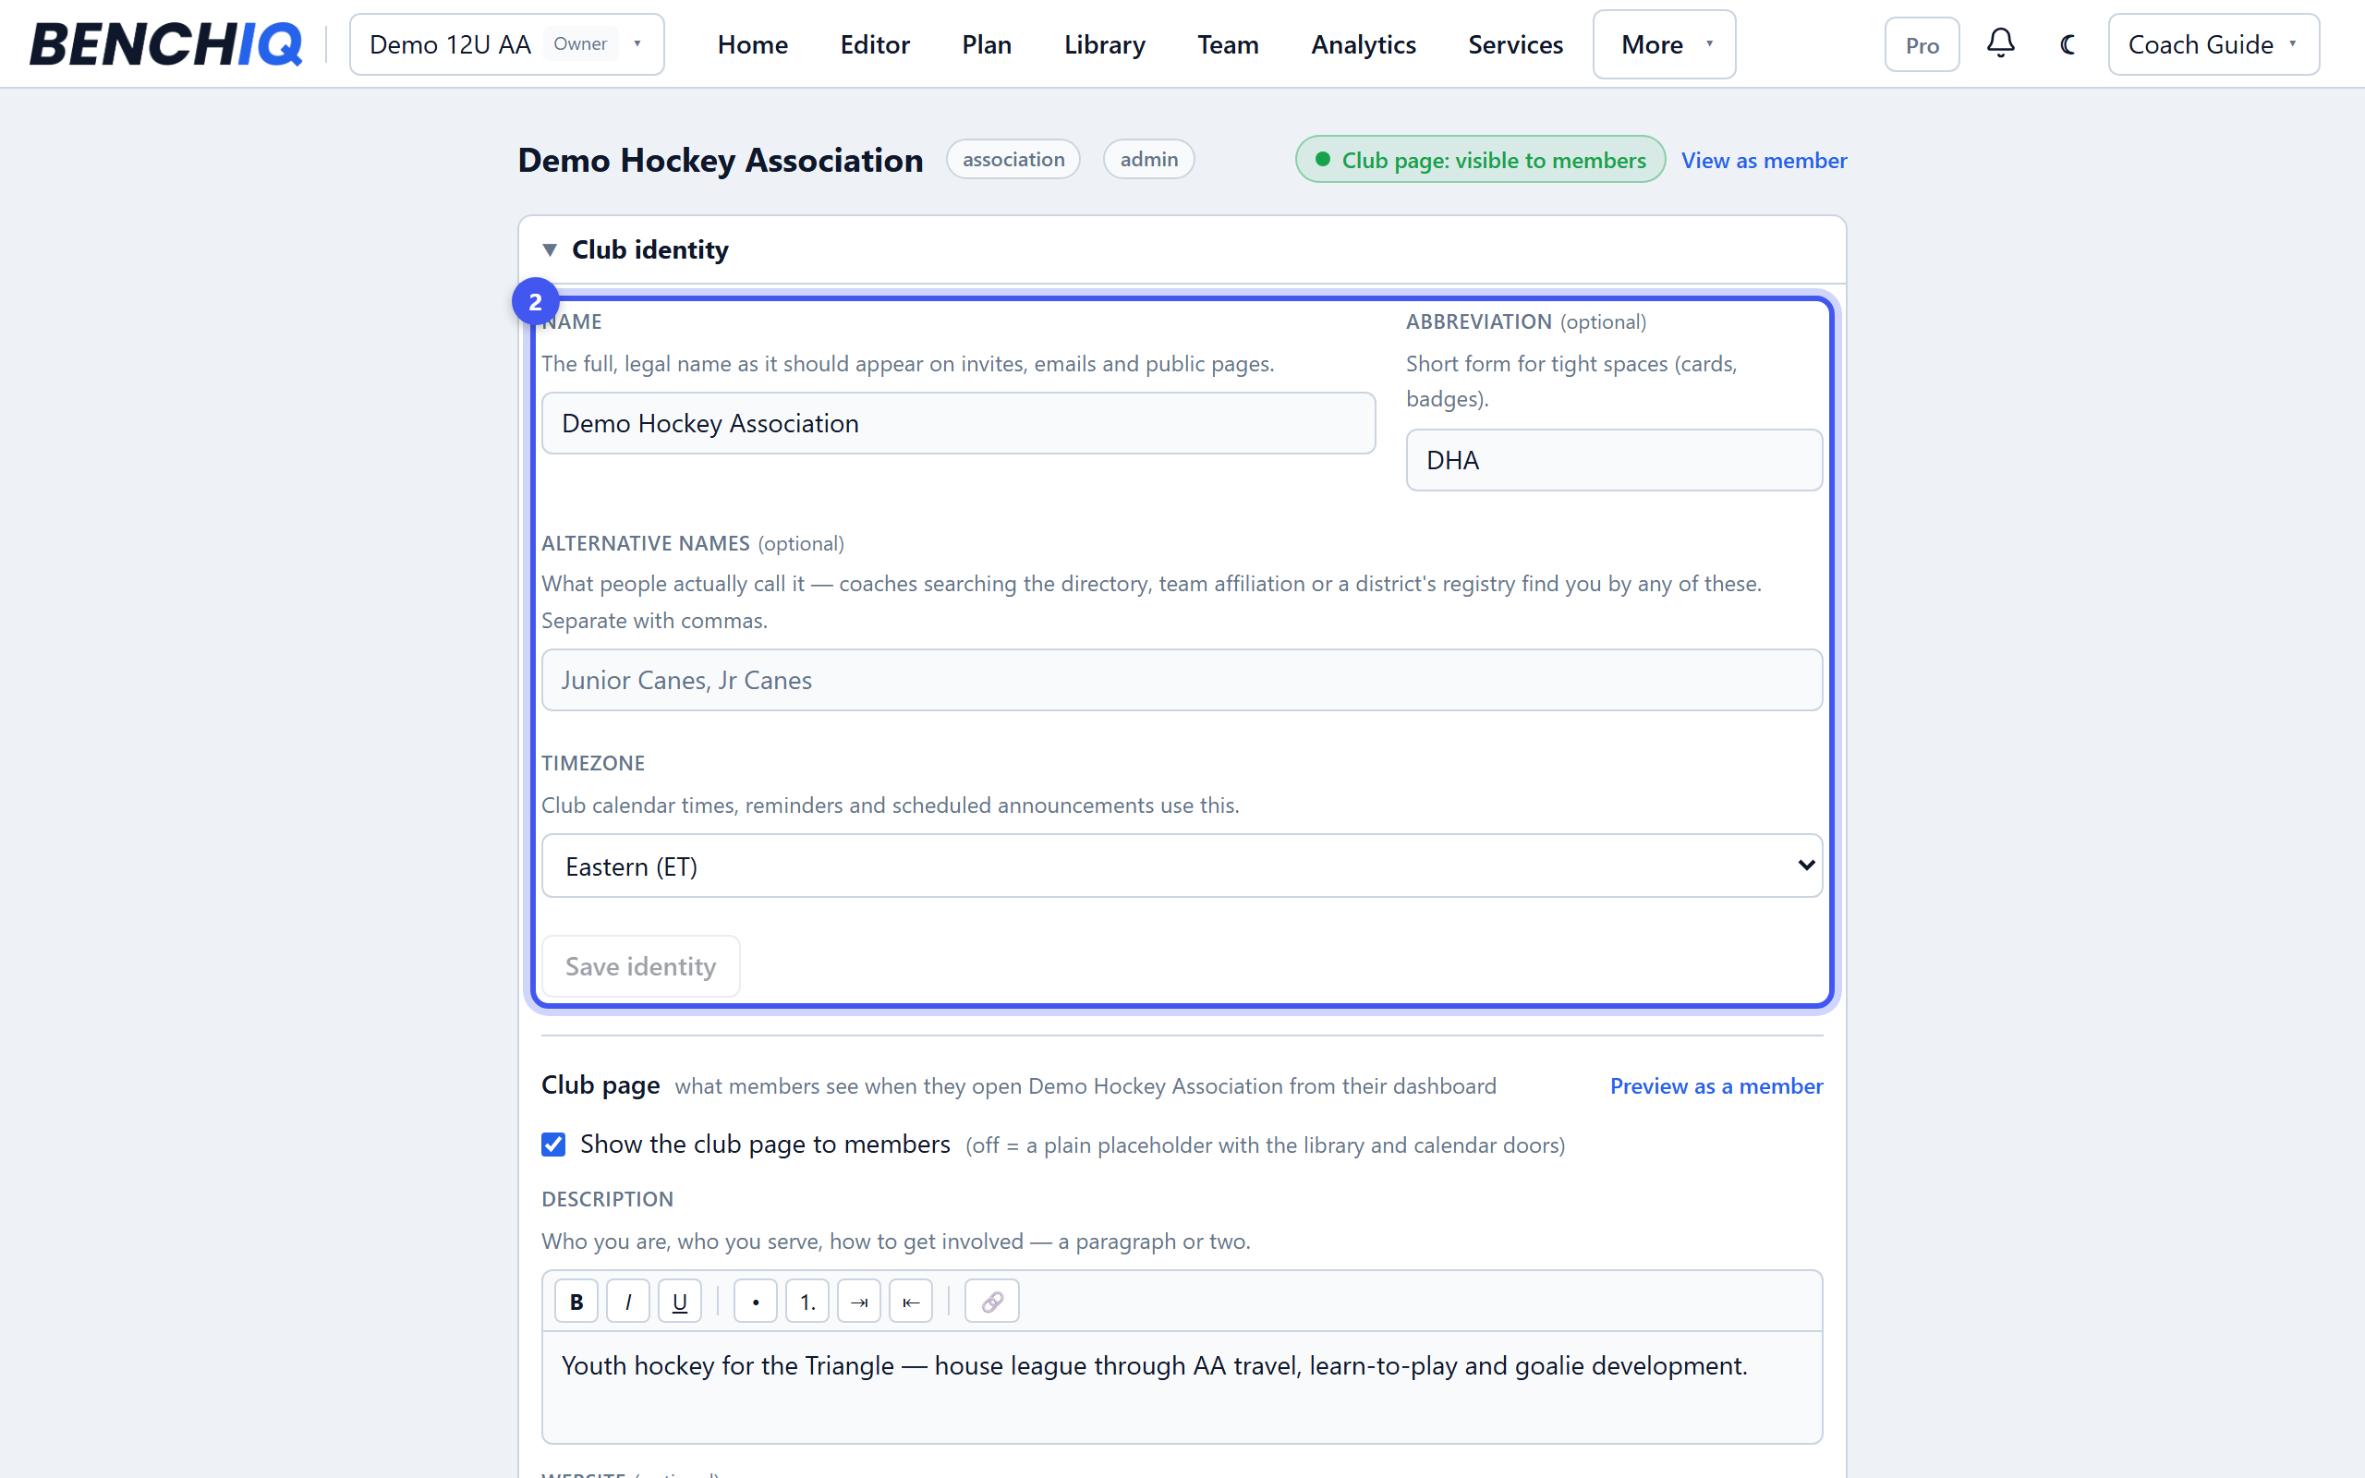Viewport: 2365px width, 1478px height.
Task: Click Save identity button
Action: pos(640,966)
